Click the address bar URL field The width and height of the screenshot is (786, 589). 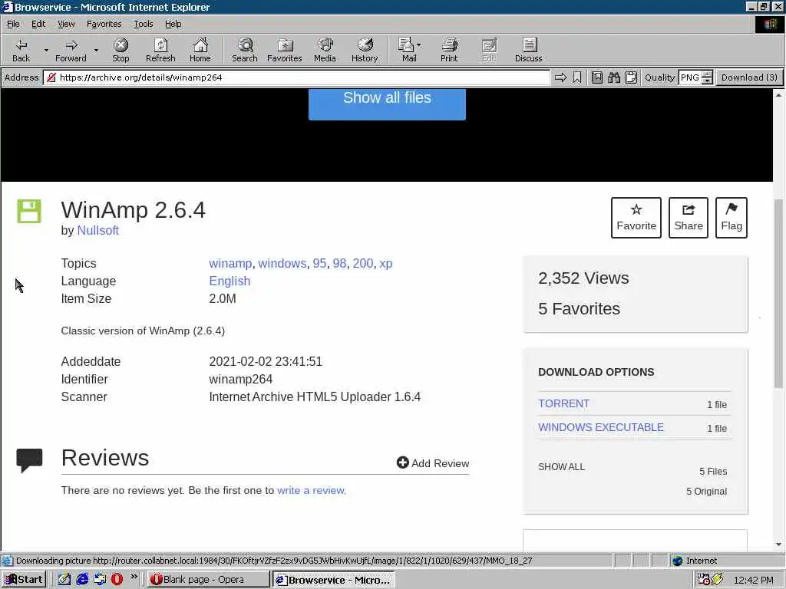pos(297,77)
